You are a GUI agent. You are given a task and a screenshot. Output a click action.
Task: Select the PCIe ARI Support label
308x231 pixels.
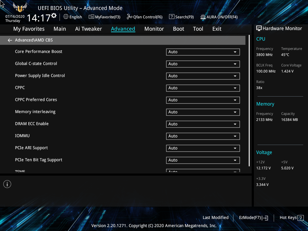point(31,148)
